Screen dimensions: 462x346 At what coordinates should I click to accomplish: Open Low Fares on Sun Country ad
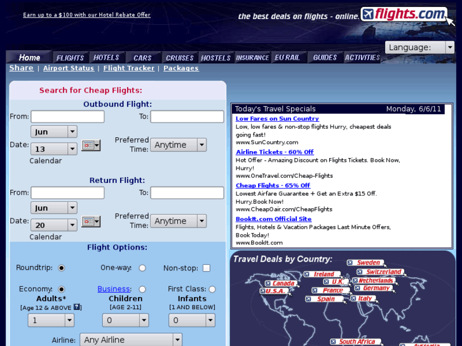click(x=277, y=119)
